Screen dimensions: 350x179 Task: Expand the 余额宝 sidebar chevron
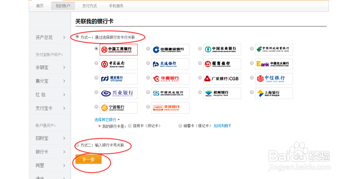[x=64, y=67]
